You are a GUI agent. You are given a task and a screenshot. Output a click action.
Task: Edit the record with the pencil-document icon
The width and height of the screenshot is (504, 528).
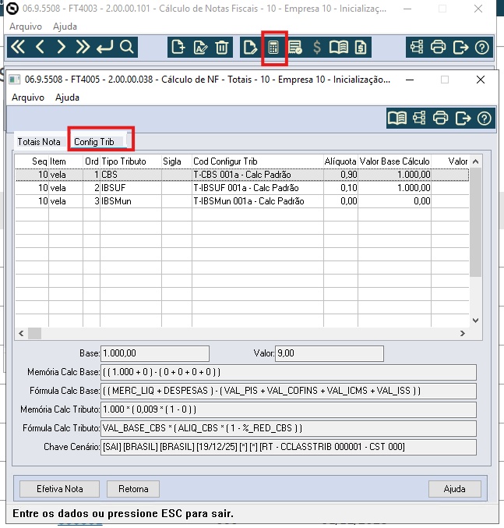point(200,47)
